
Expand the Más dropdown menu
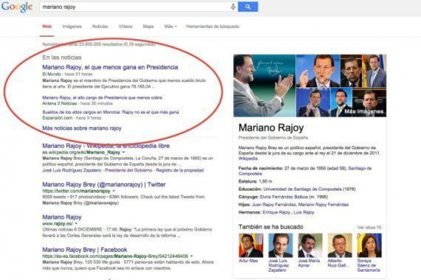click(x=171, y=26)
